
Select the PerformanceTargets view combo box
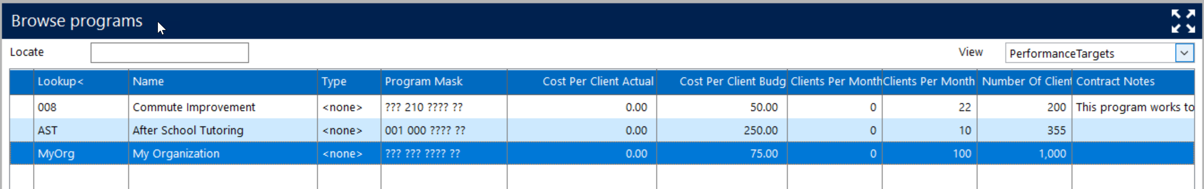[x=1089, y=53]
